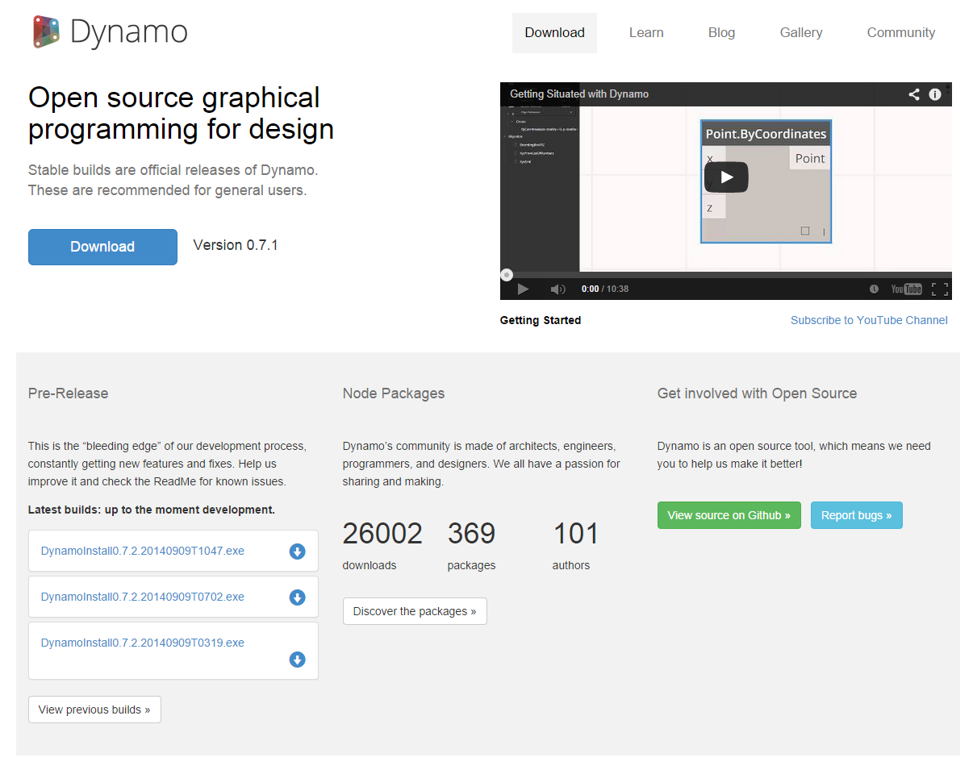This screenshot has width=973, height=770.
Task: Enter fullscreen mode on the video
Action: click(940, 289)
